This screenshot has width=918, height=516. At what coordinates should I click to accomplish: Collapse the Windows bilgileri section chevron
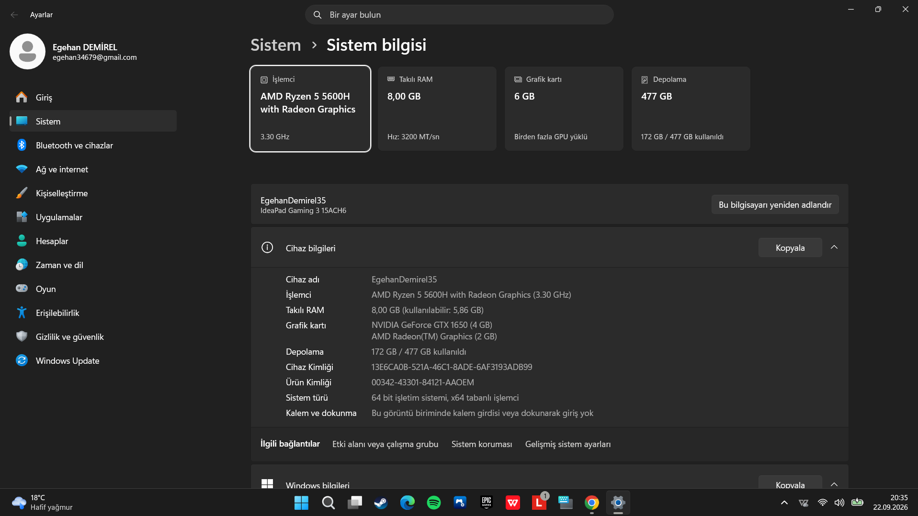coord(834,484)
